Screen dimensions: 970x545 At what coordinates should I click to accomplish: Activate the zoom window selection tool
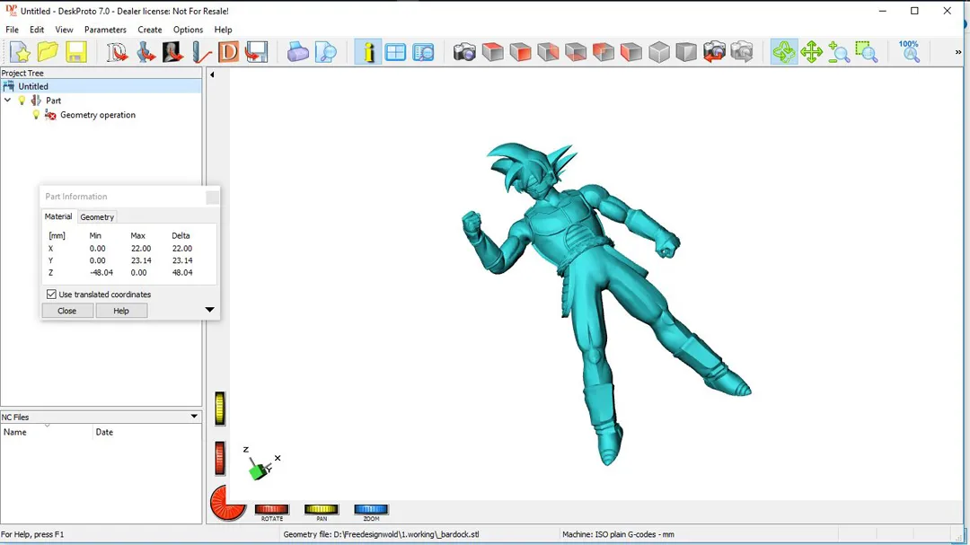867,52
